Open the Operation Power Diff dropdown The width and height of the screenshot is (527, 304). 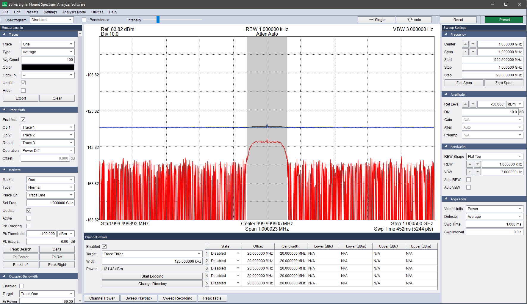point(48,151)
